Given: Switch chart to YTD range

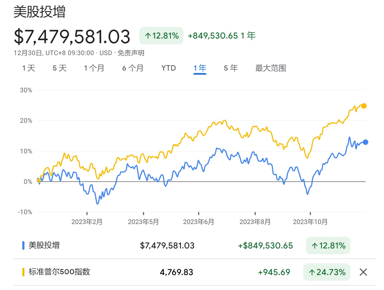Looking at the screenshot, I should 168,68.
